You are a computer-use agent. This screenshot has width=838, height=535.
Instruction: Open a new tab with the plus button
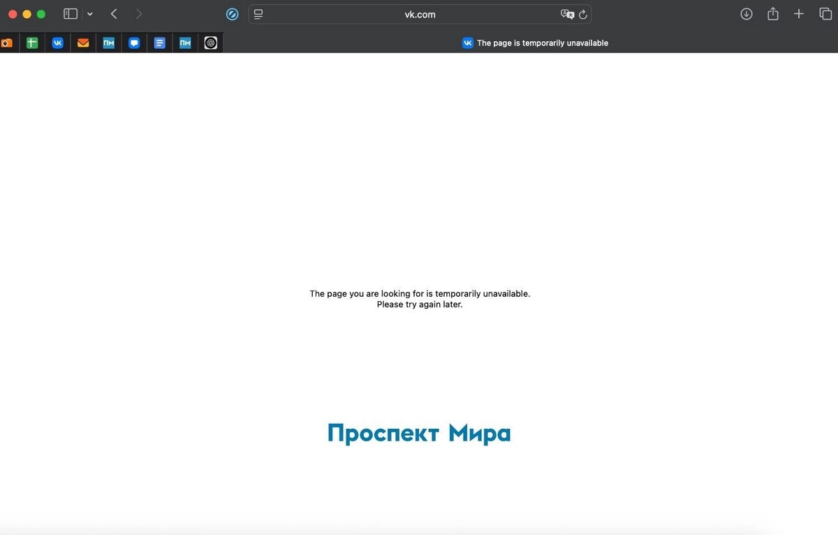point(799,13)
